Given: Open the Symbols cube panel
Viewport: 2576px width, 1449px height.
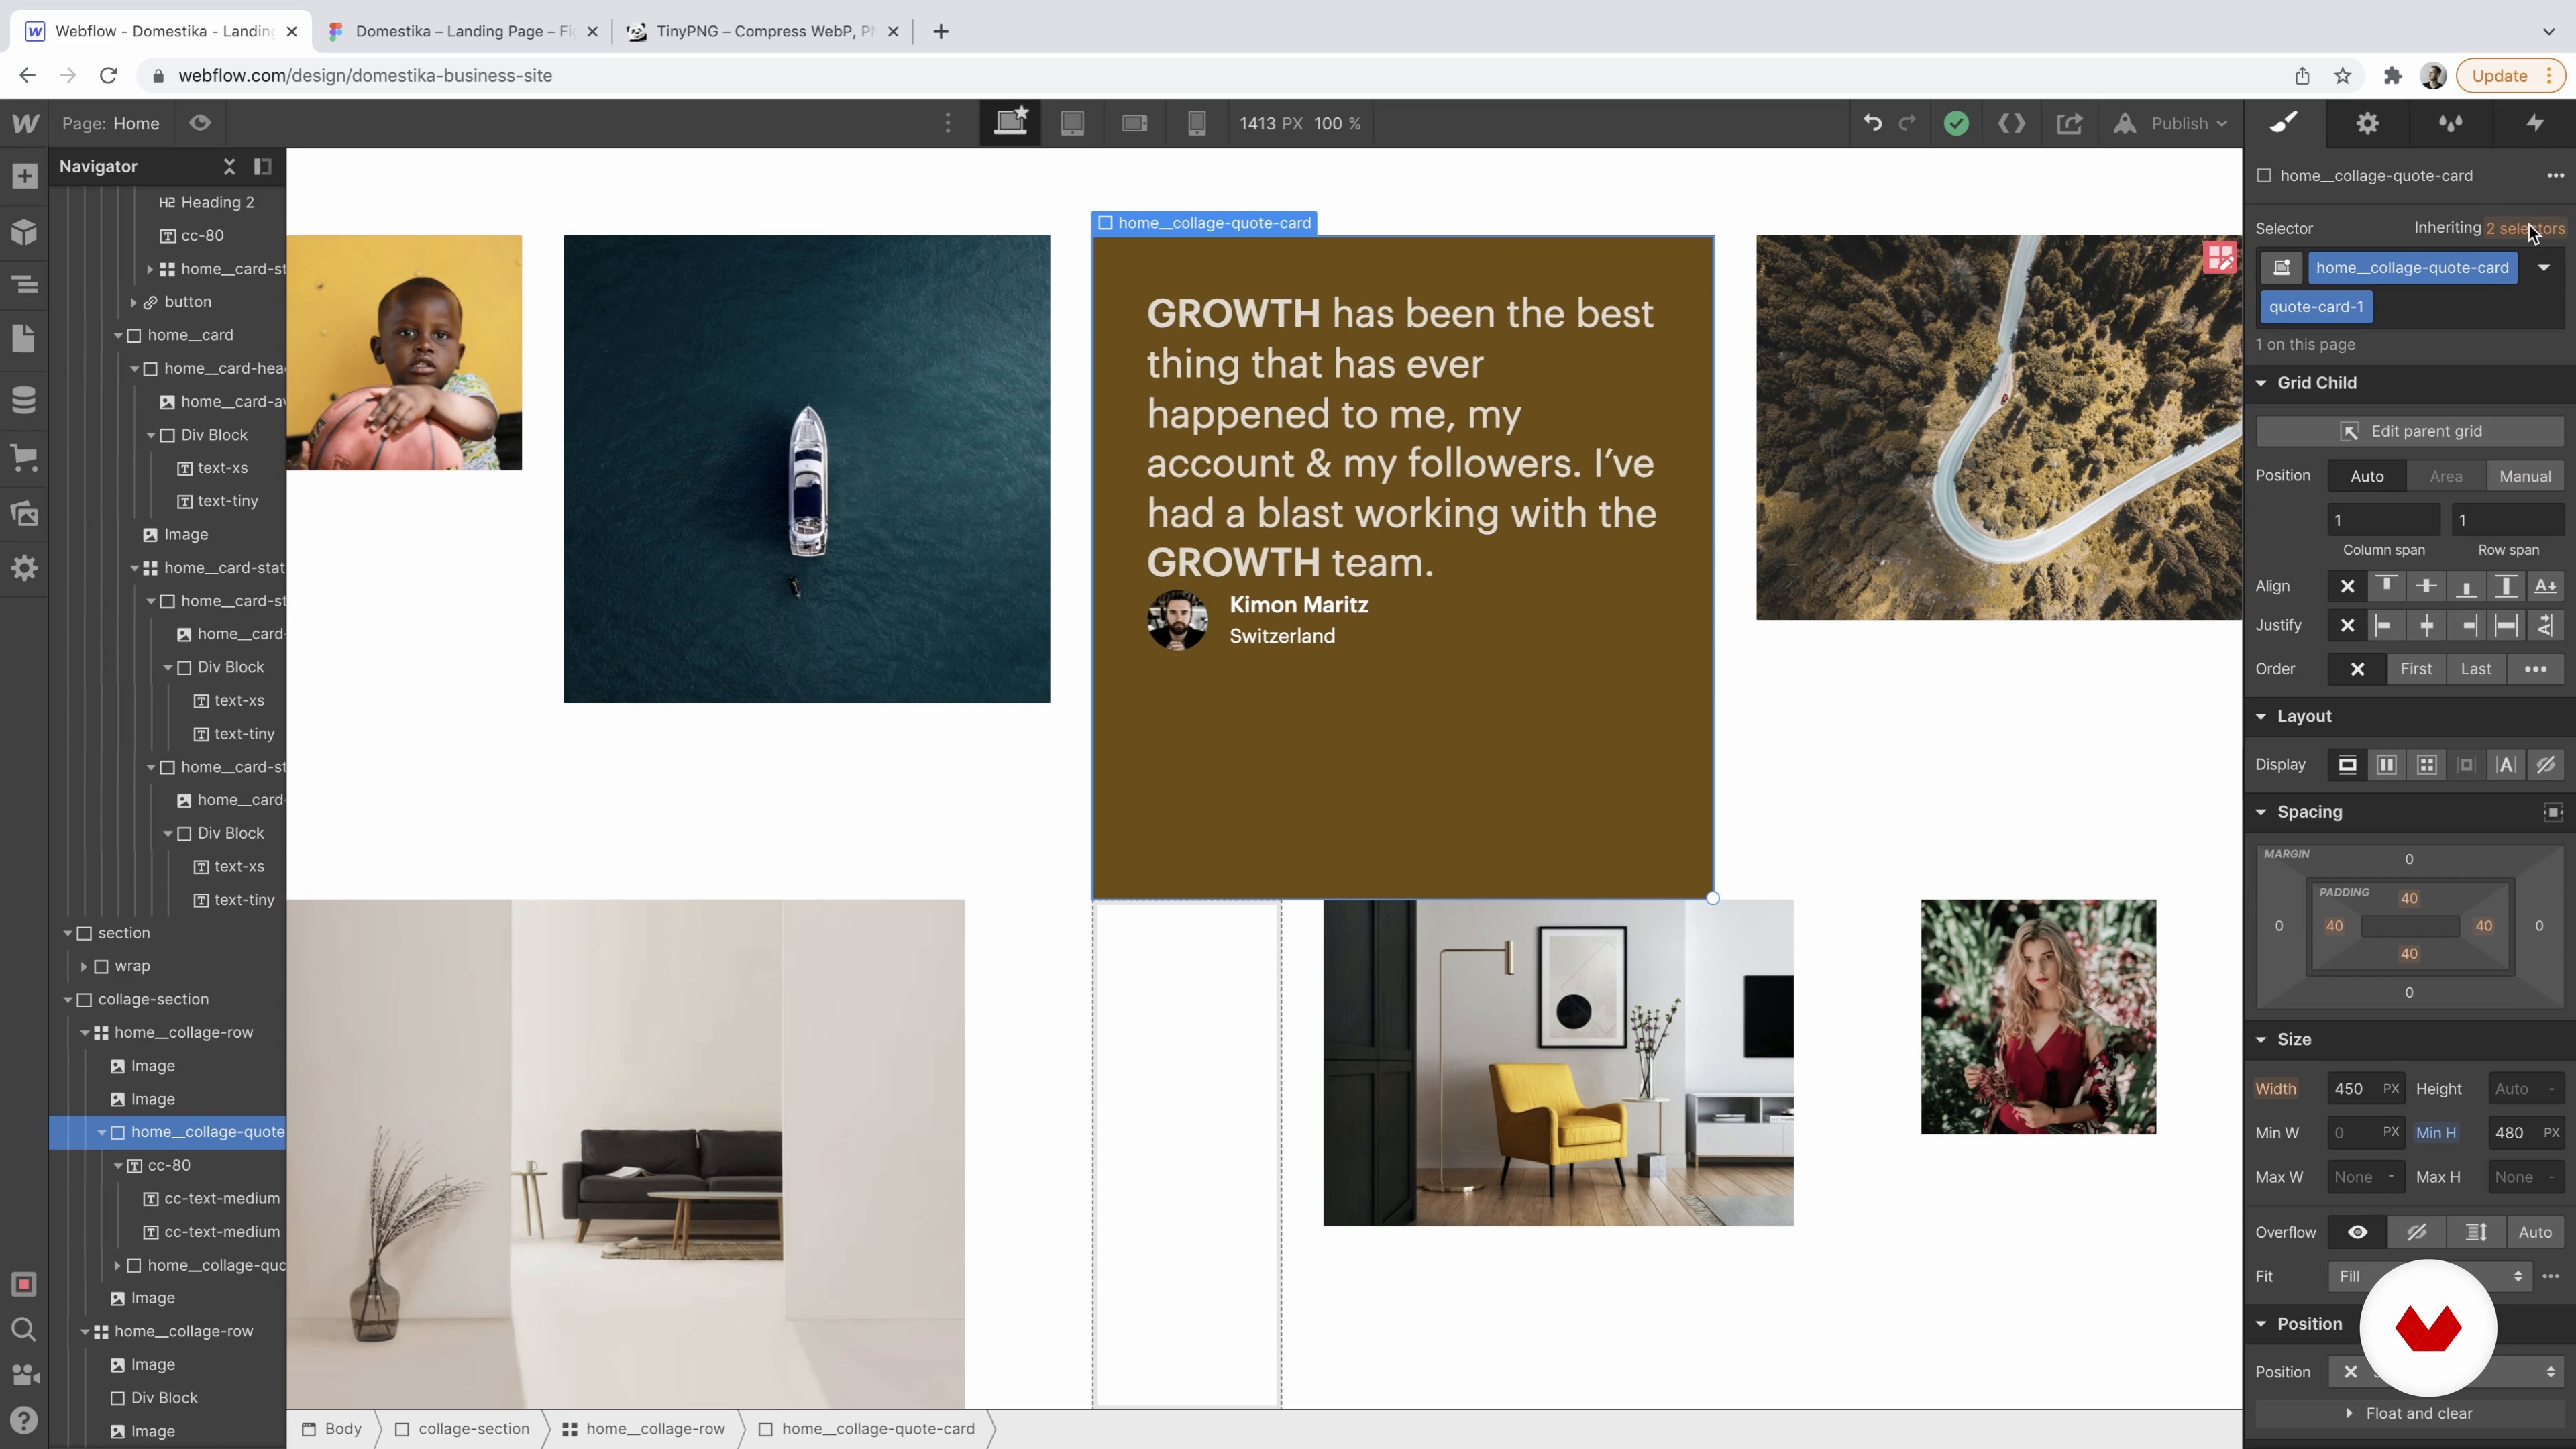Looking at the screenshot, I should 24,232.
